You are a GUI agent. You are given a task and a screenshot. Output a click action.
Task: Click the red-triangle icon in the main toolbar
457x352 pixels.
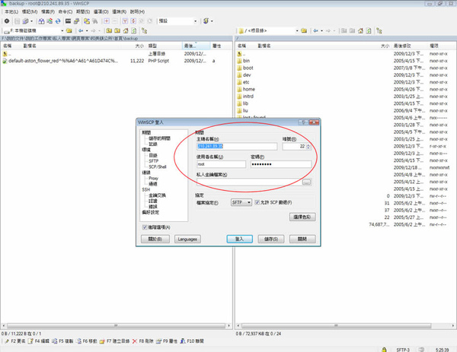(125, 21)
